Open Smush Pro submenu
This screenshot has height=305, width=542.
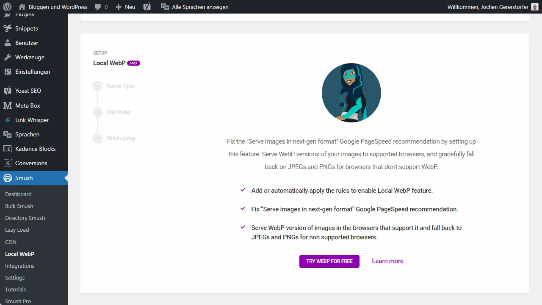[18, 301]
